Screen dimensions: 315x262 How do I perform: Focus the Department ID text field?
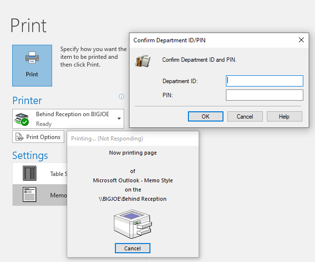click(x=264, y=81)
